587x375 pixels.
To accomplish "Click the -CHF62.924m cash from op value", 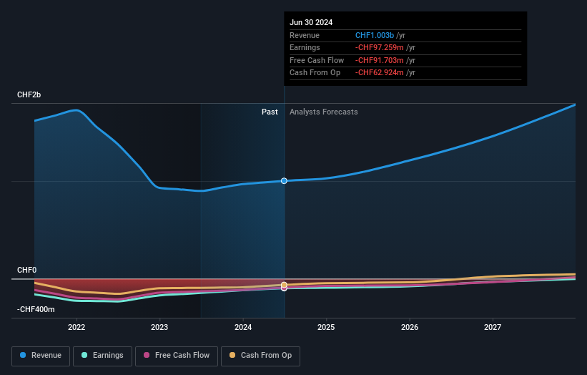I will point(379,73).
